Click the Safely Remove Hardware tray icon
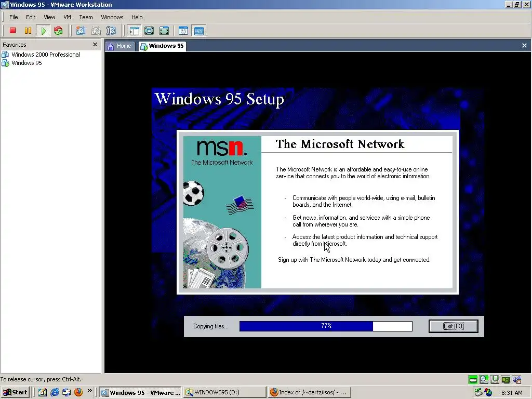Screen dimensions: 532x399 coord(478,392)
